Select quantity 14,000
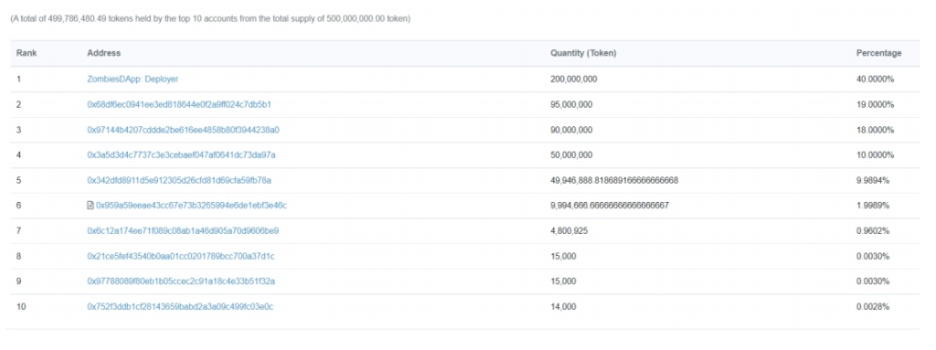This screenshot has height=350, width=936. tap(563, 306)
